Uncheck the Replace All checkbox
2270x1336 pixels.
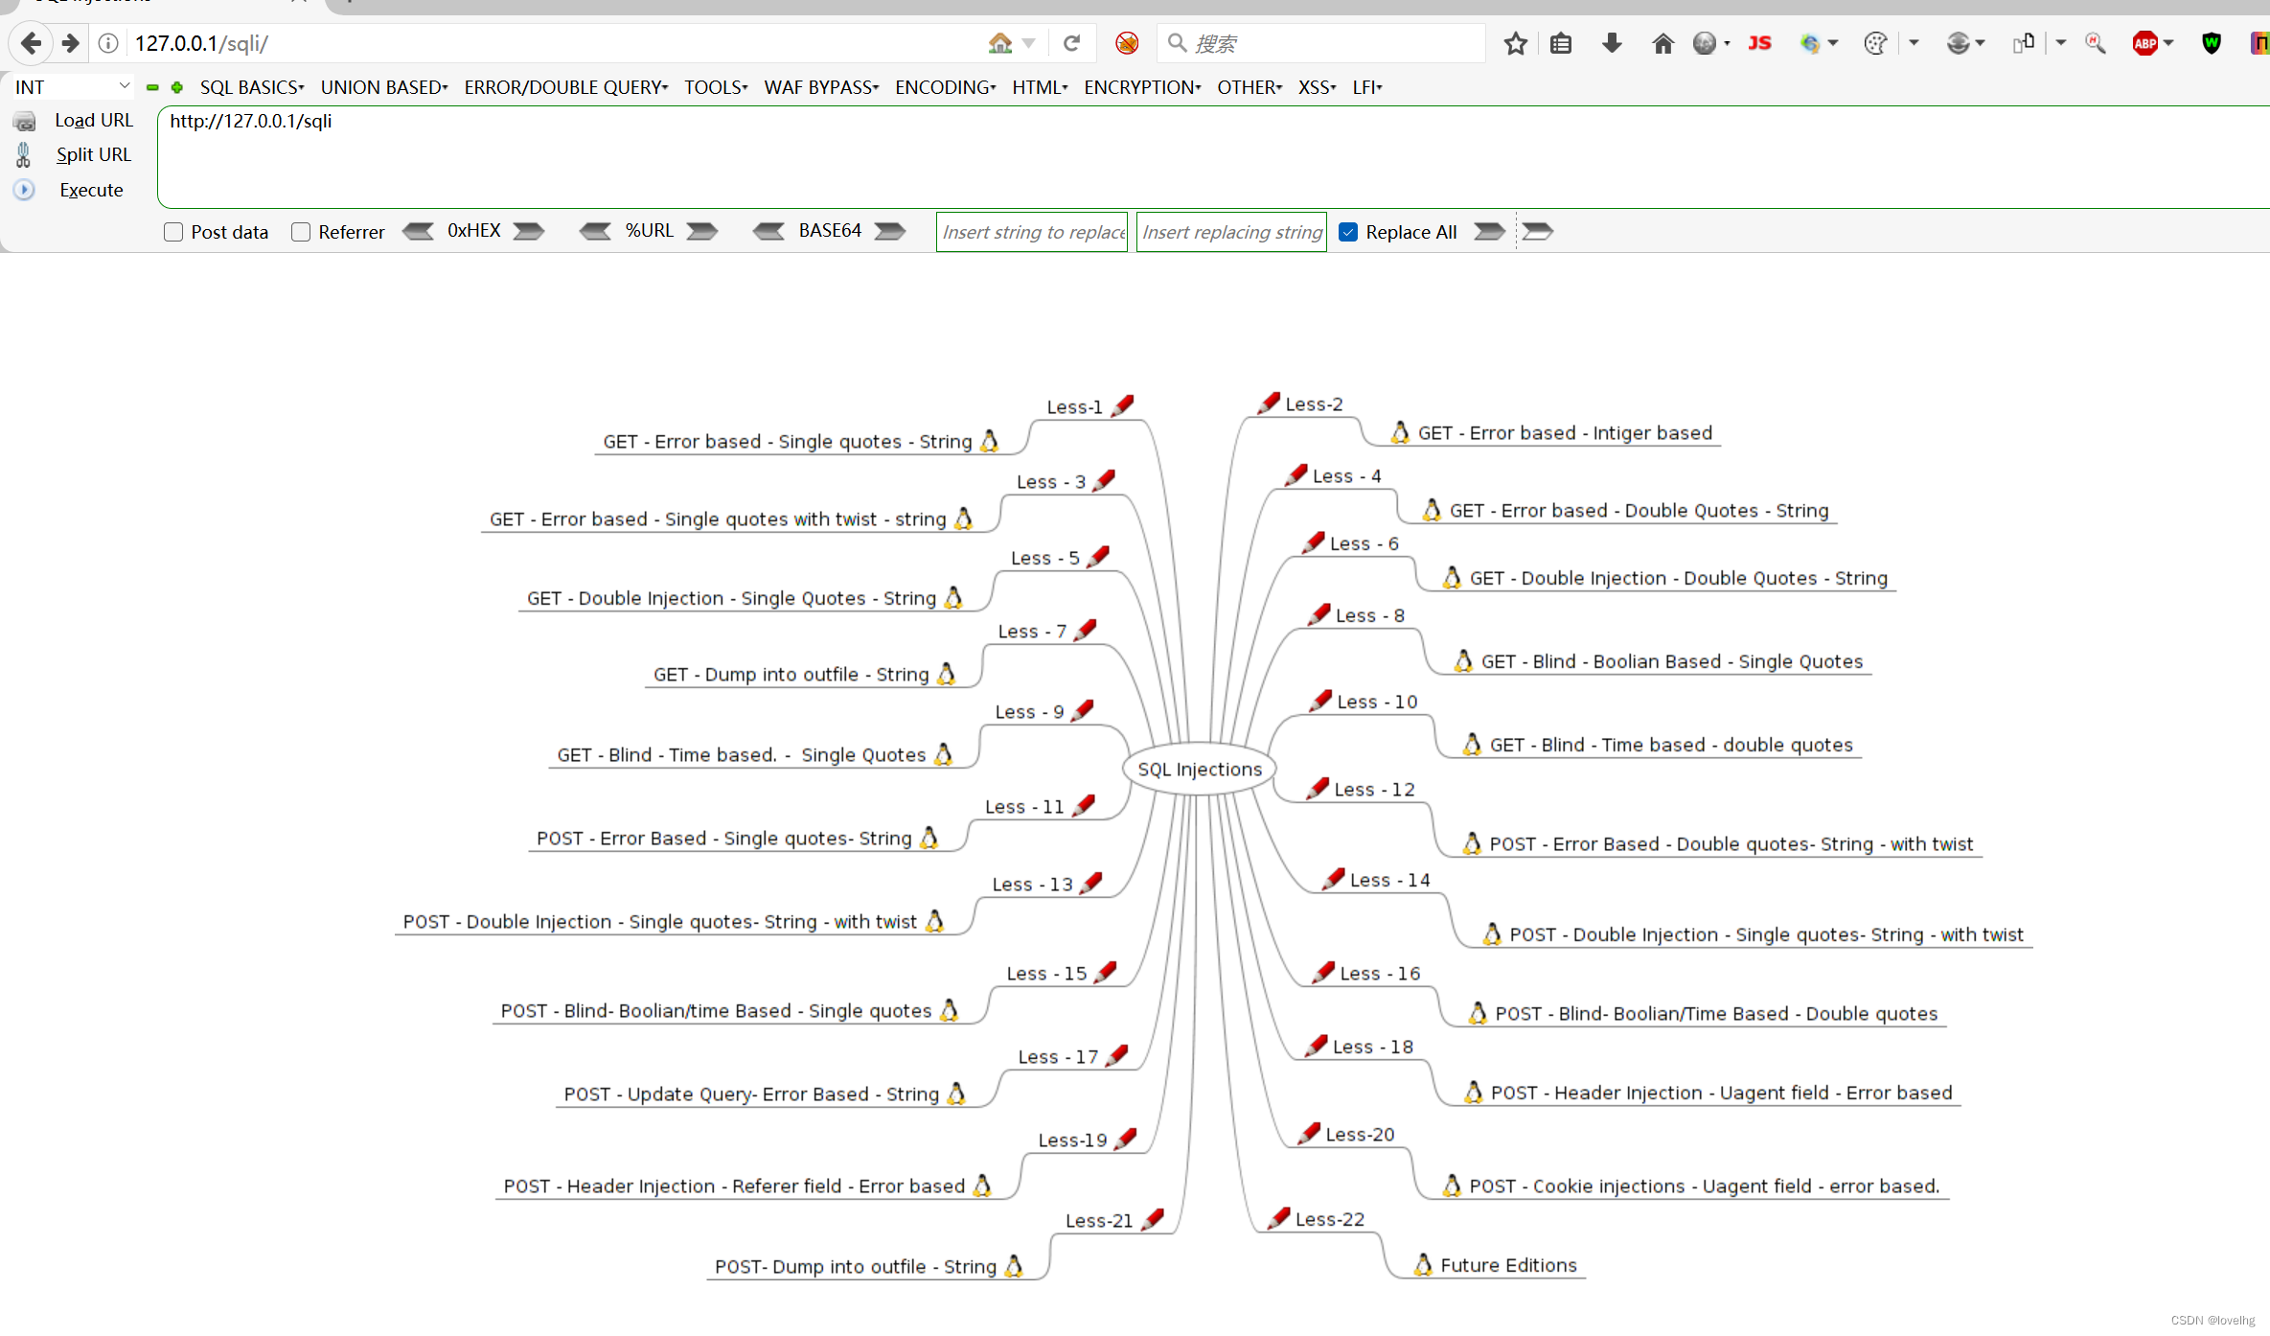pos(1348,232)
